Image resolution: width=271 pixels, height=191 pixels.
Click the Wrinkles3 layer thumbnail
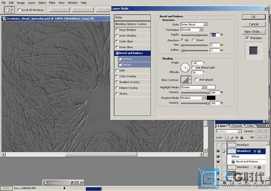pos(232,145)
